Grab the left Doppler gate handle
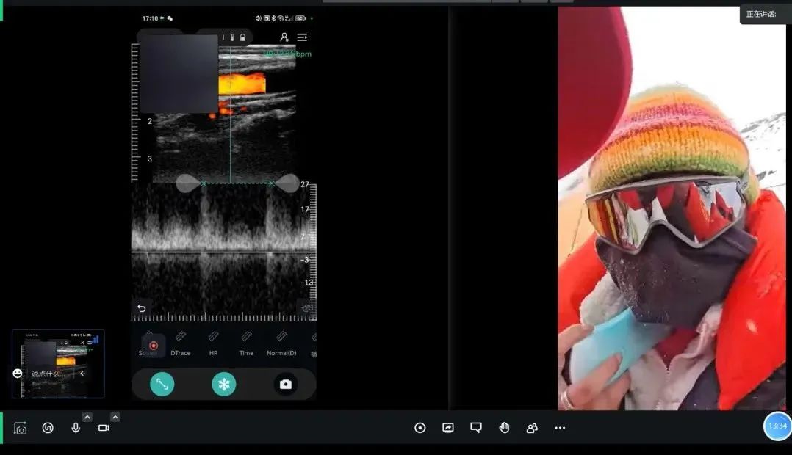 click(x=187, y=183)
